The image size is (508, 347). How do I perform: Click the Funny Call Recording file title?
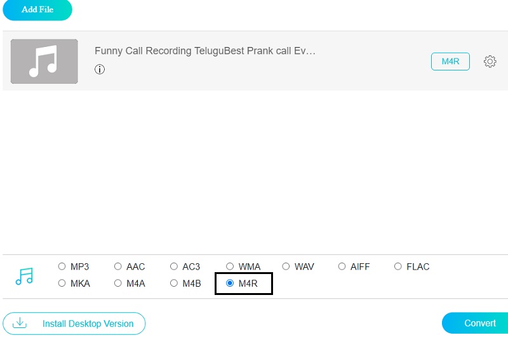click(x=204, y=51)
